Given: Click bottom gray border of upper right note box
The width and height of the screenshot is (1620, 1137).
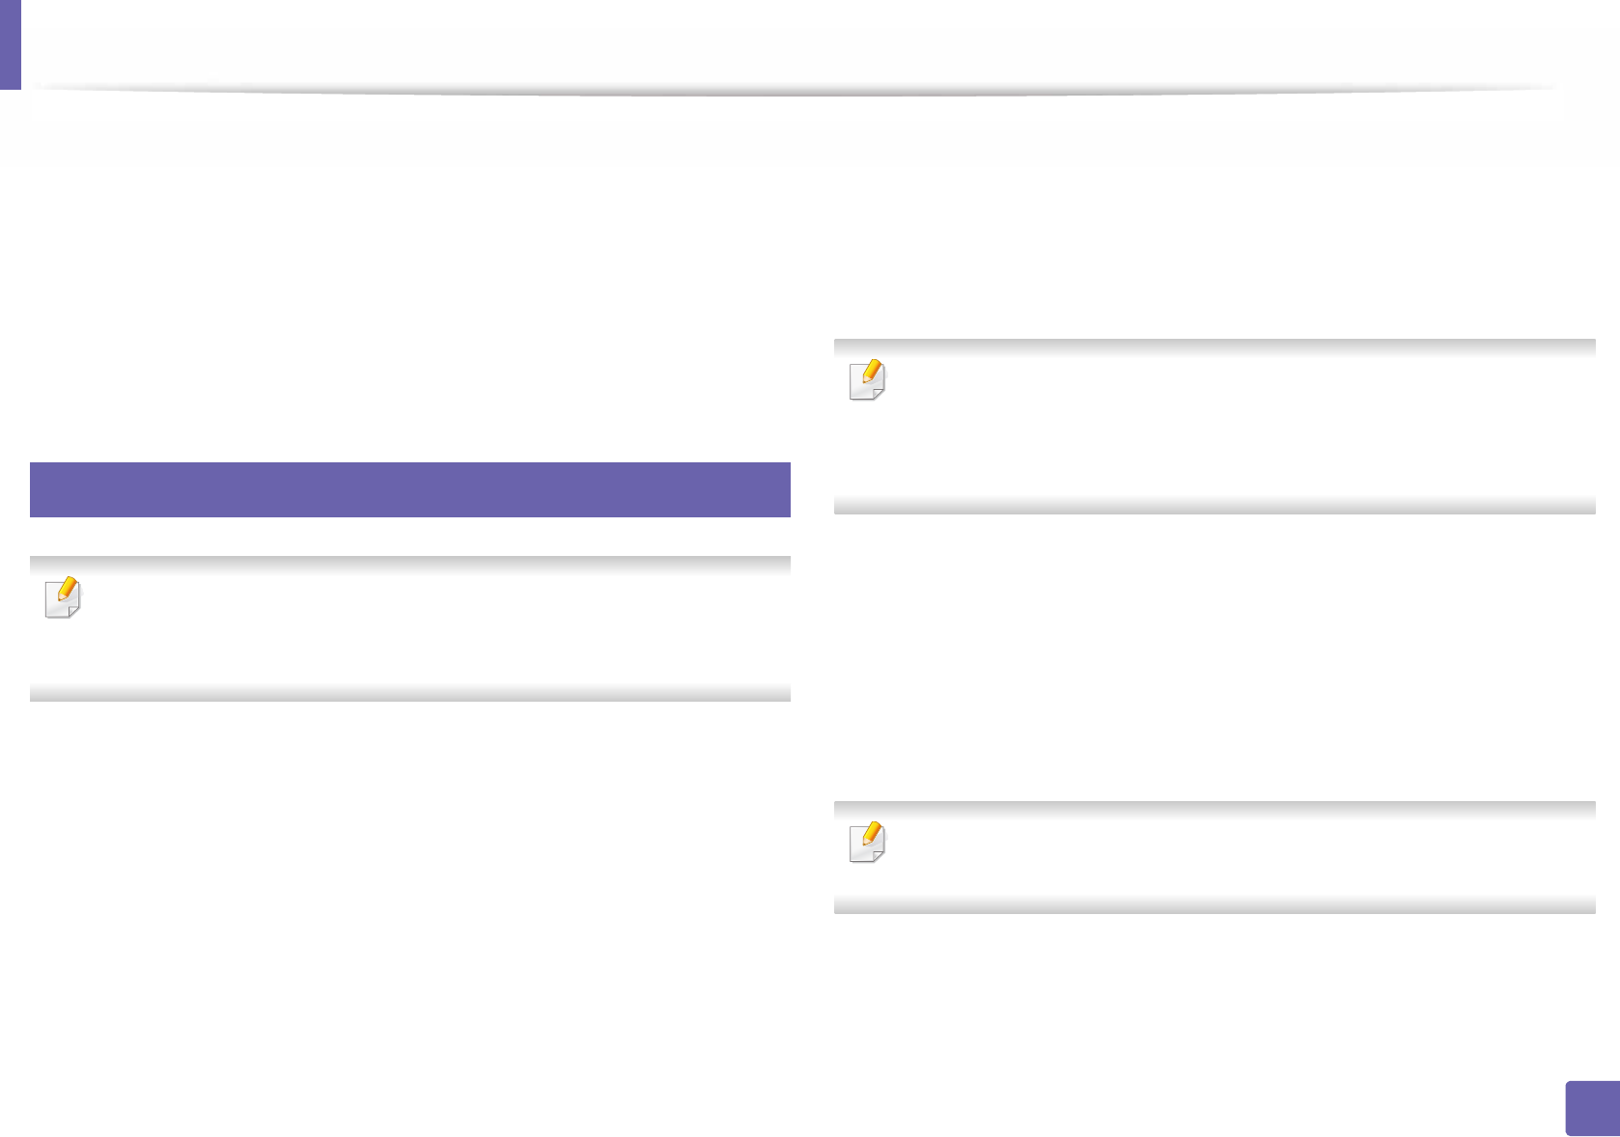Looking at the screenshot, I should [x=1215, y=507].
